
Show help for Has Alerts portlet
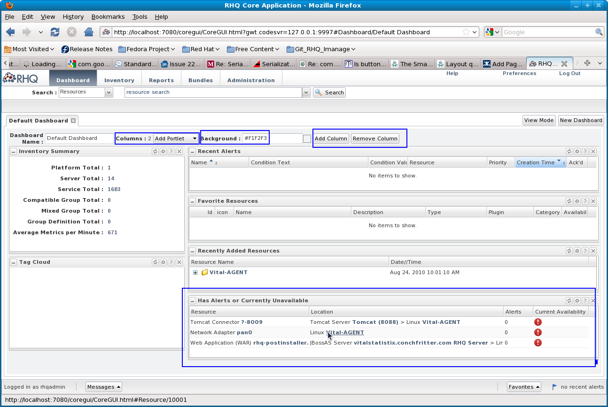tap(585, 300)
